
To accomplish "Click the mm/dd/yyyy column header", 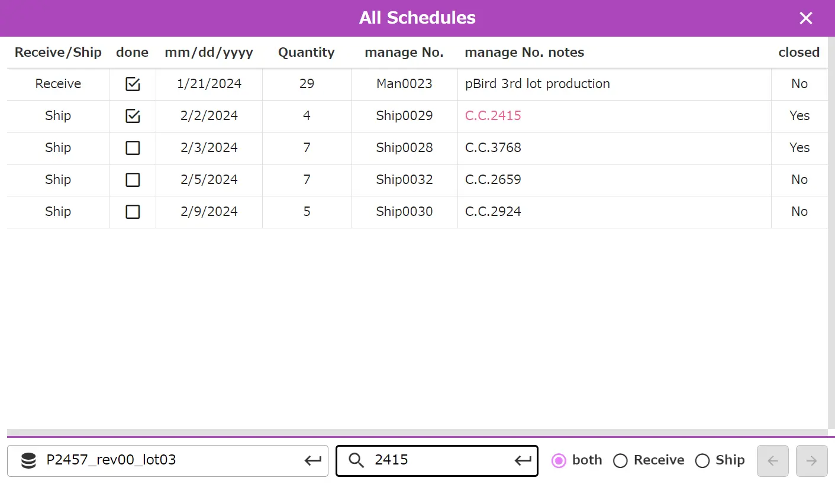I will [209, 53].
